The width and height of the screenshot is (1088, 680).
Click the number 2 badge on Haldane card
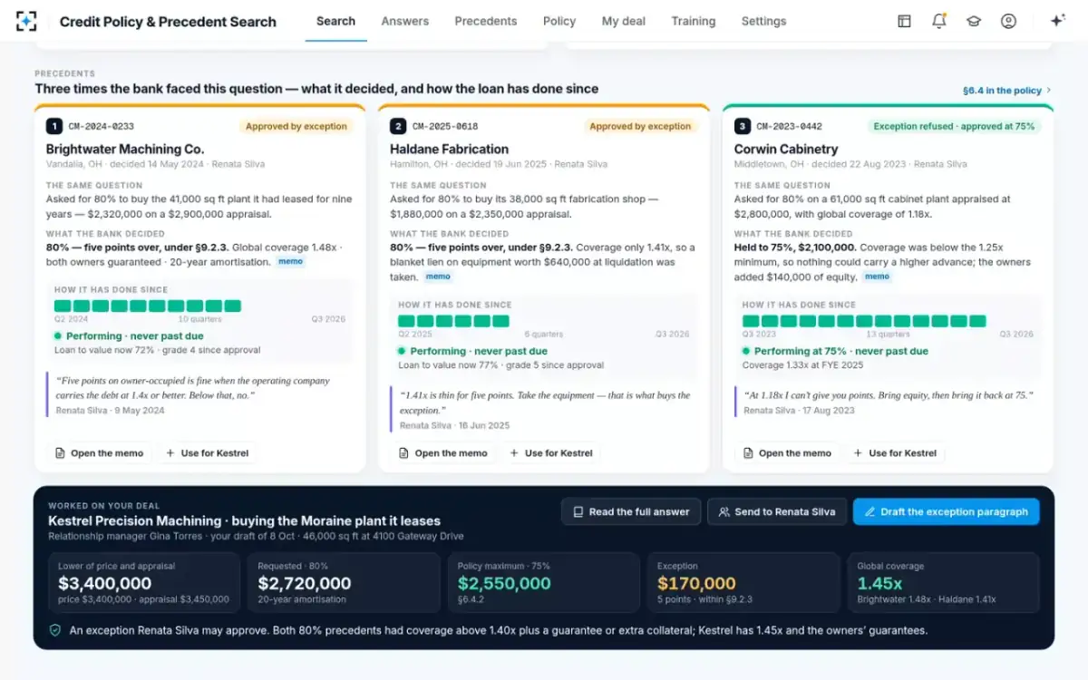click(398, 126)
